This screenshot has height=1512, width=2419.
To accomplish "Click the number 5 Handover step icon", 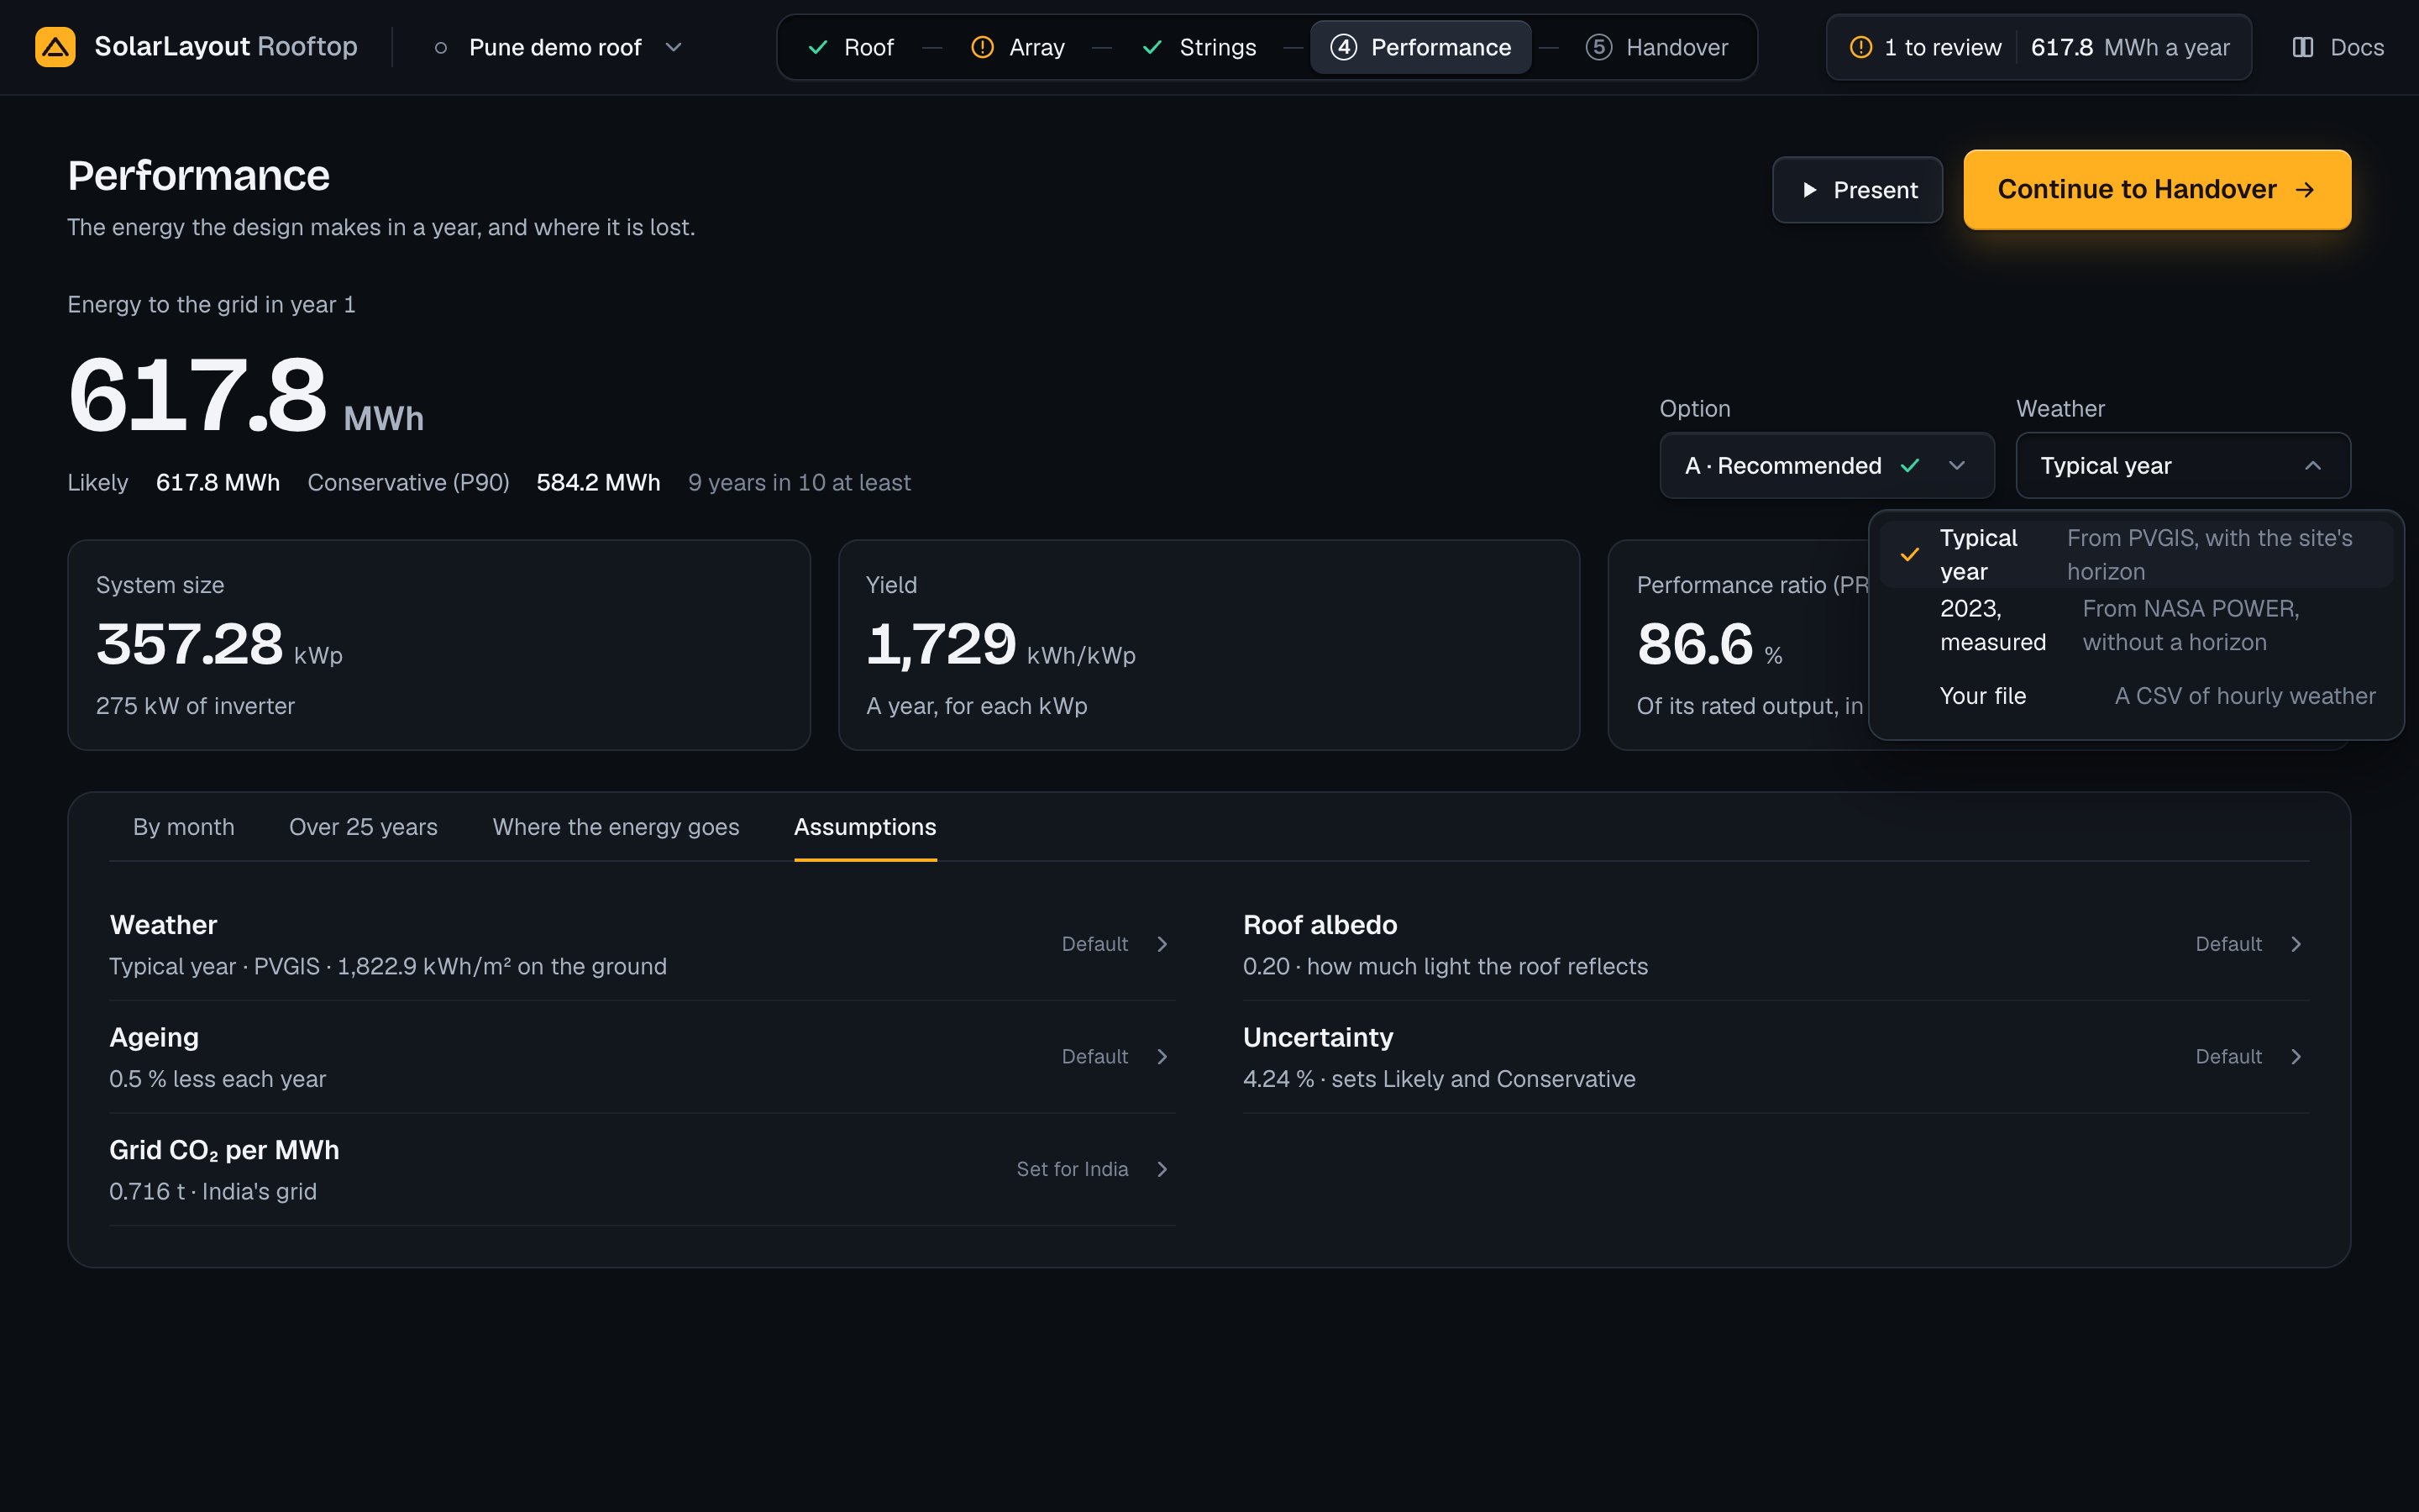I will point(1598,47).
